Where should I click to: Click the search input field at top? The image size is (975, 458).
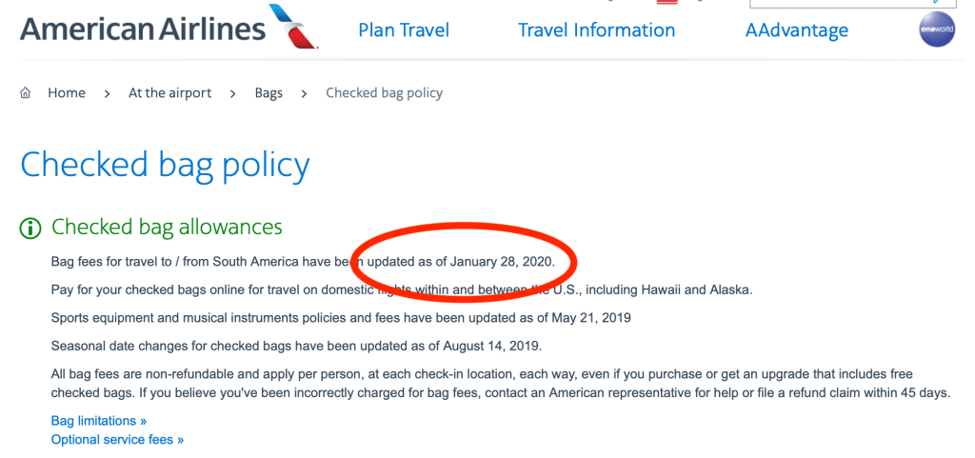tap(838, 3)
